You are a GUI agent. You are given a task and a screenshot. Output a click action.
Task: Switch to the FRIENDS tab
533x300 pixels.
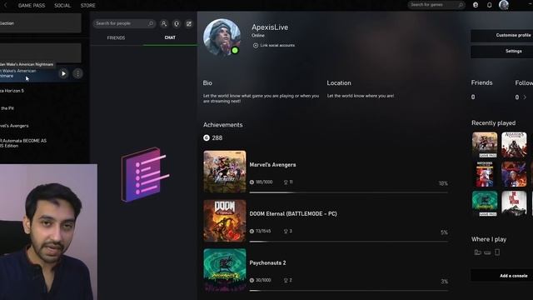[x=116, y=37]
